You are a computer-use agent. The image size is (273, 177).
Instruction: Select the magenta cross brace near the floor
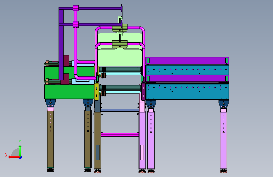tap(120, 135)
